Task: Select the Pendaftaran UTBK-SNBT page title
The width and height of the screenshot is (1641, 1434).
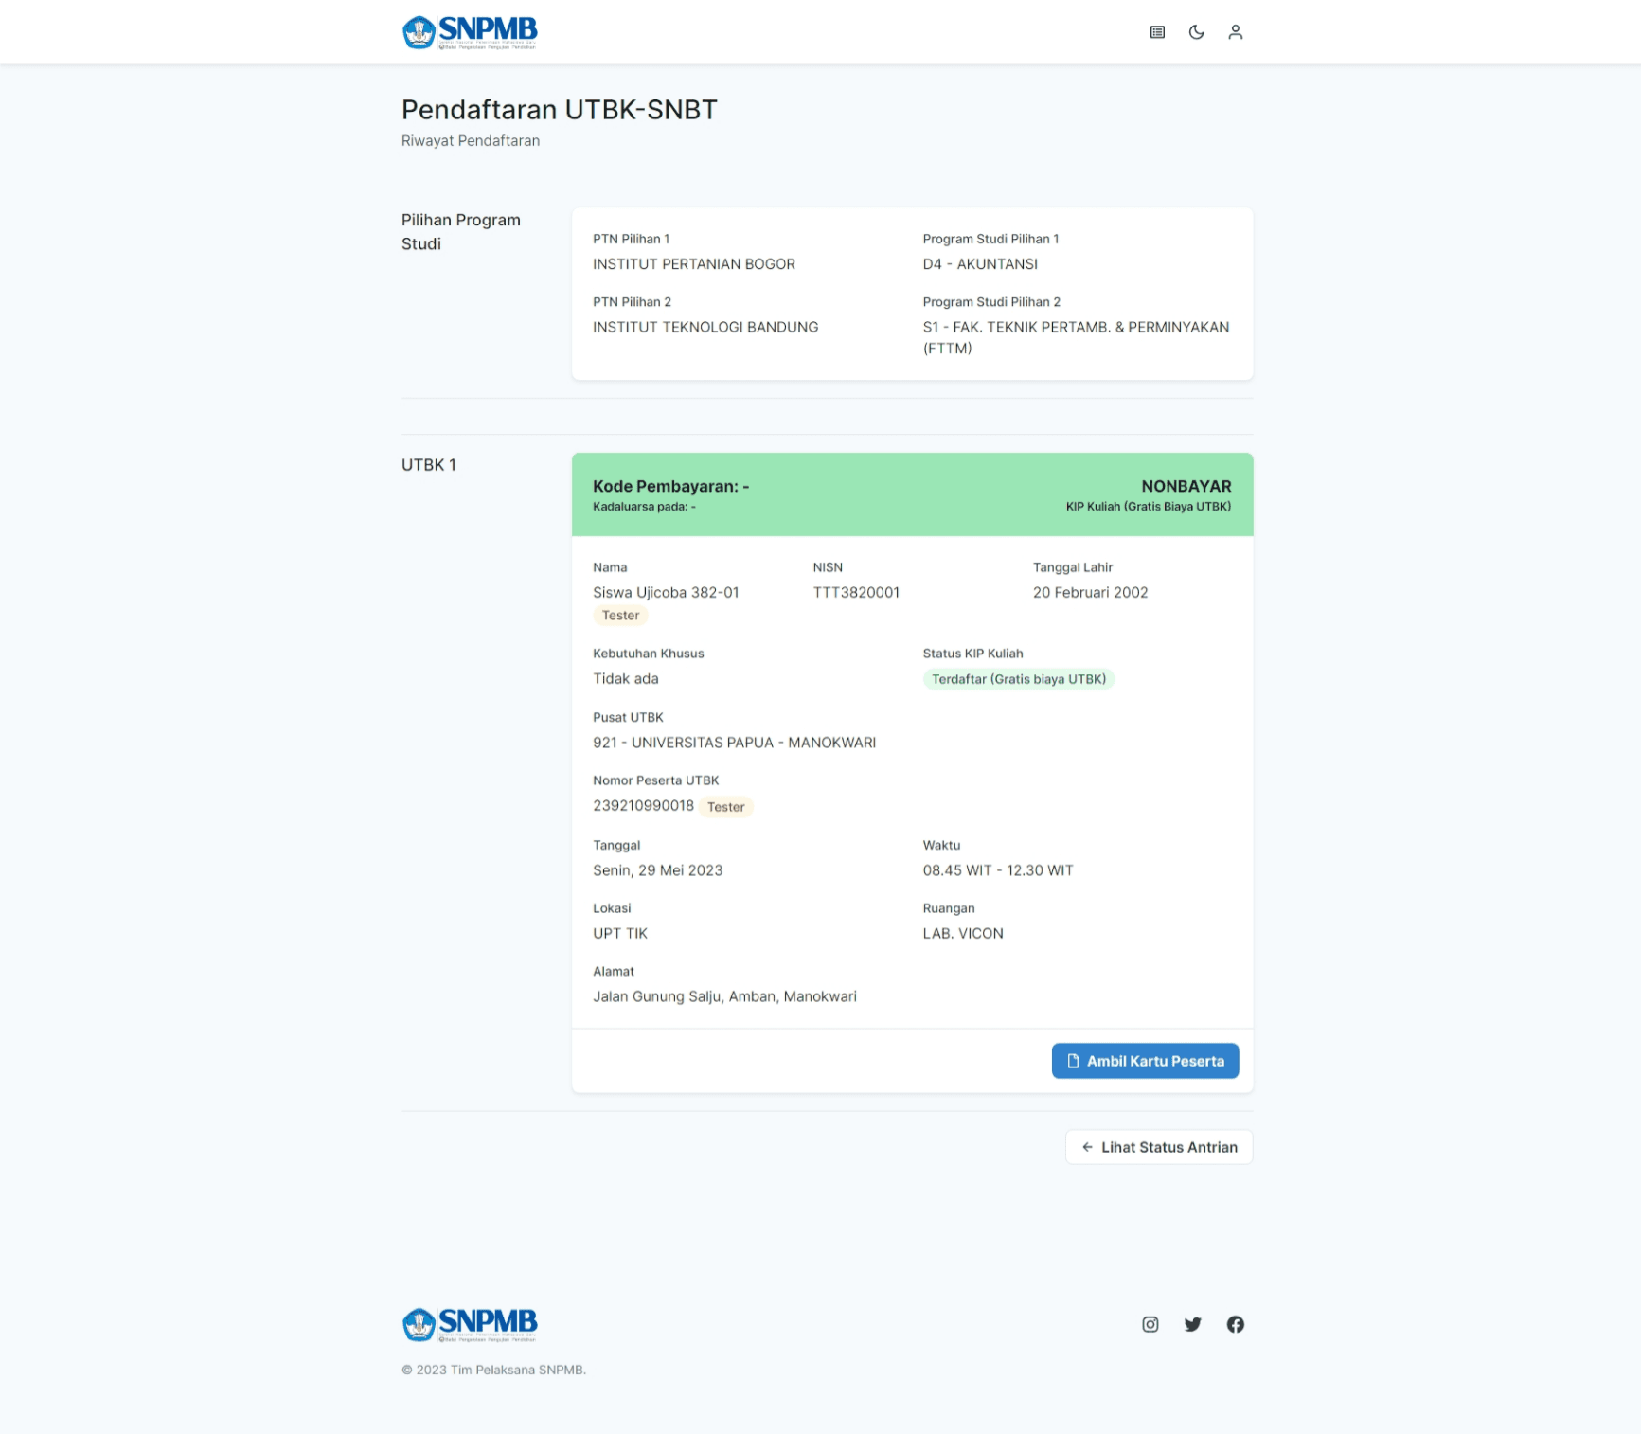Action: [559, 110]
